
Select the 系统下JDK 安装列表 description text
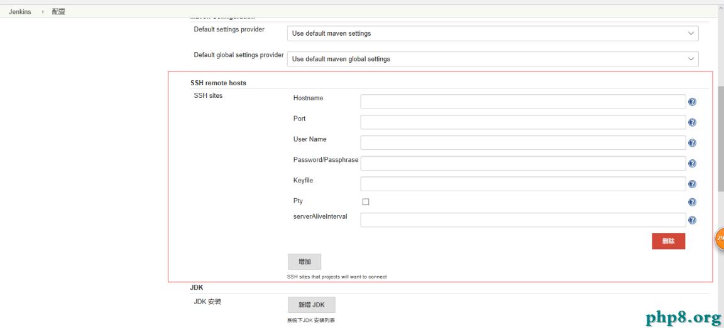pos(310,320)
